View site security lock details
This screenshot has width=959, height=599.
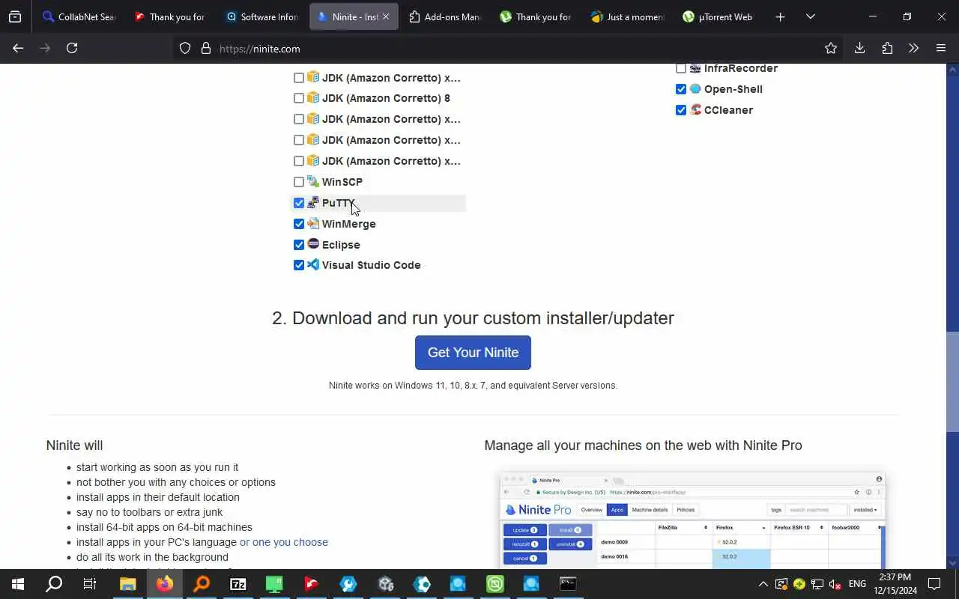pos(206,49)
